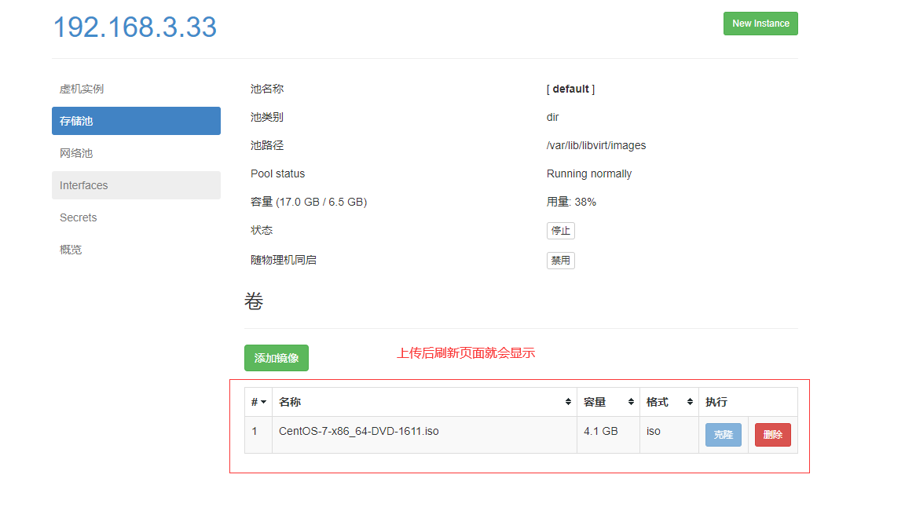Click the green 添加镜像 button
The image size is (905, 522).
point(276,358)
